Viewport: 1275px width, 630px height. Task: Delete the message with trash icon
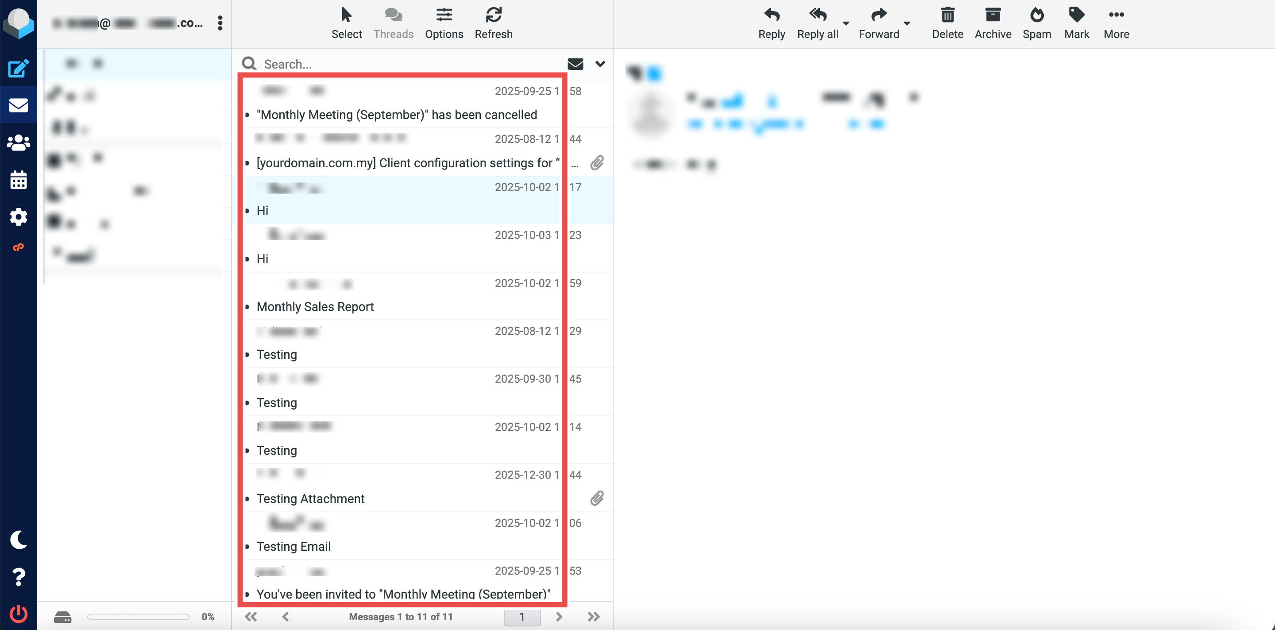(x=947, y=22)
